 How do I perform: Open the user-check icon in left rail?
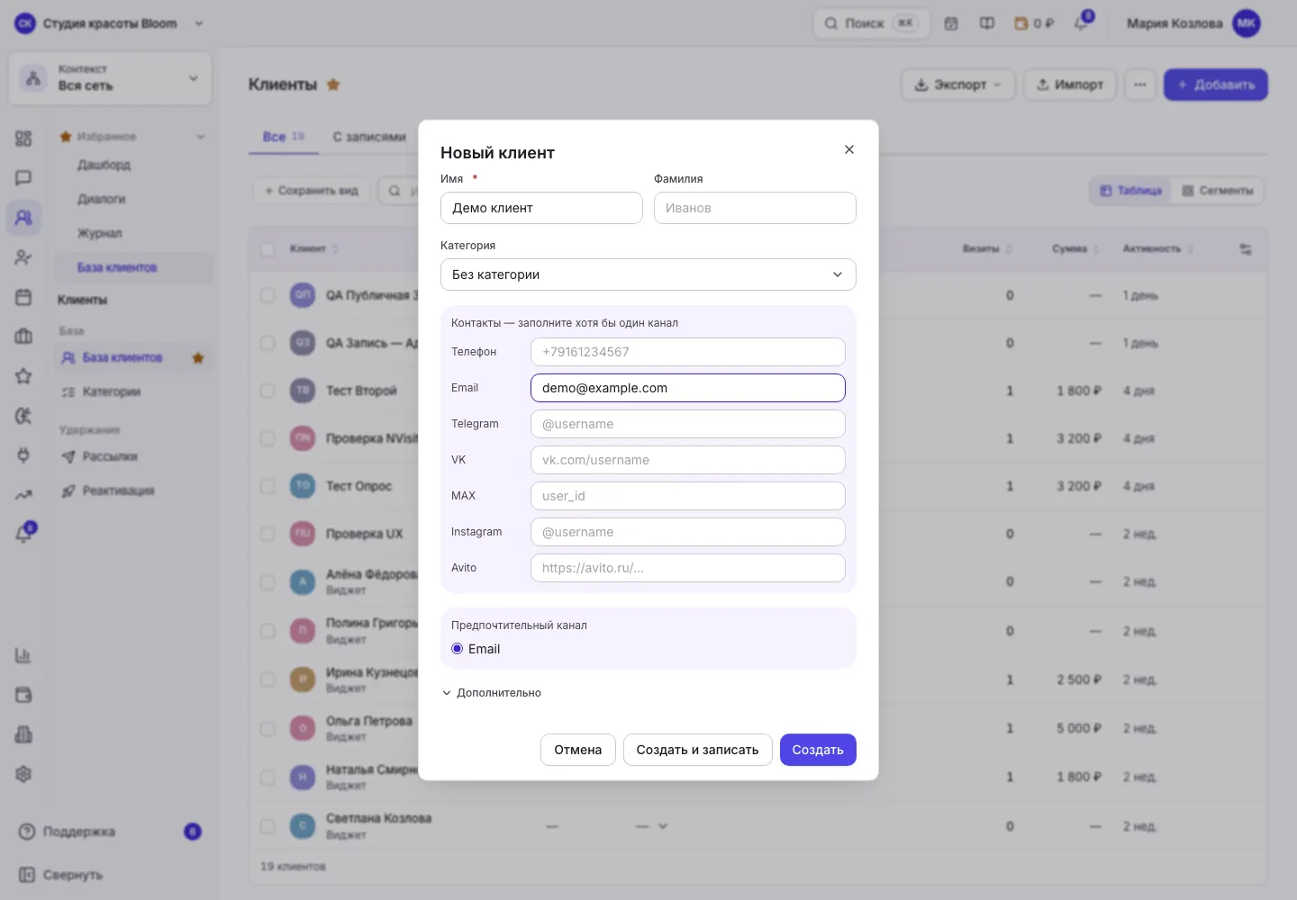point(23,257)
